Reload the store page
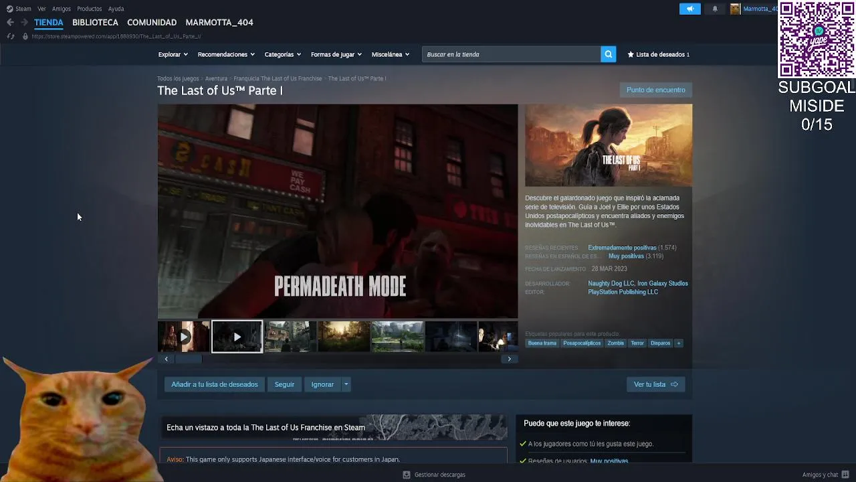 pos(10,36)
